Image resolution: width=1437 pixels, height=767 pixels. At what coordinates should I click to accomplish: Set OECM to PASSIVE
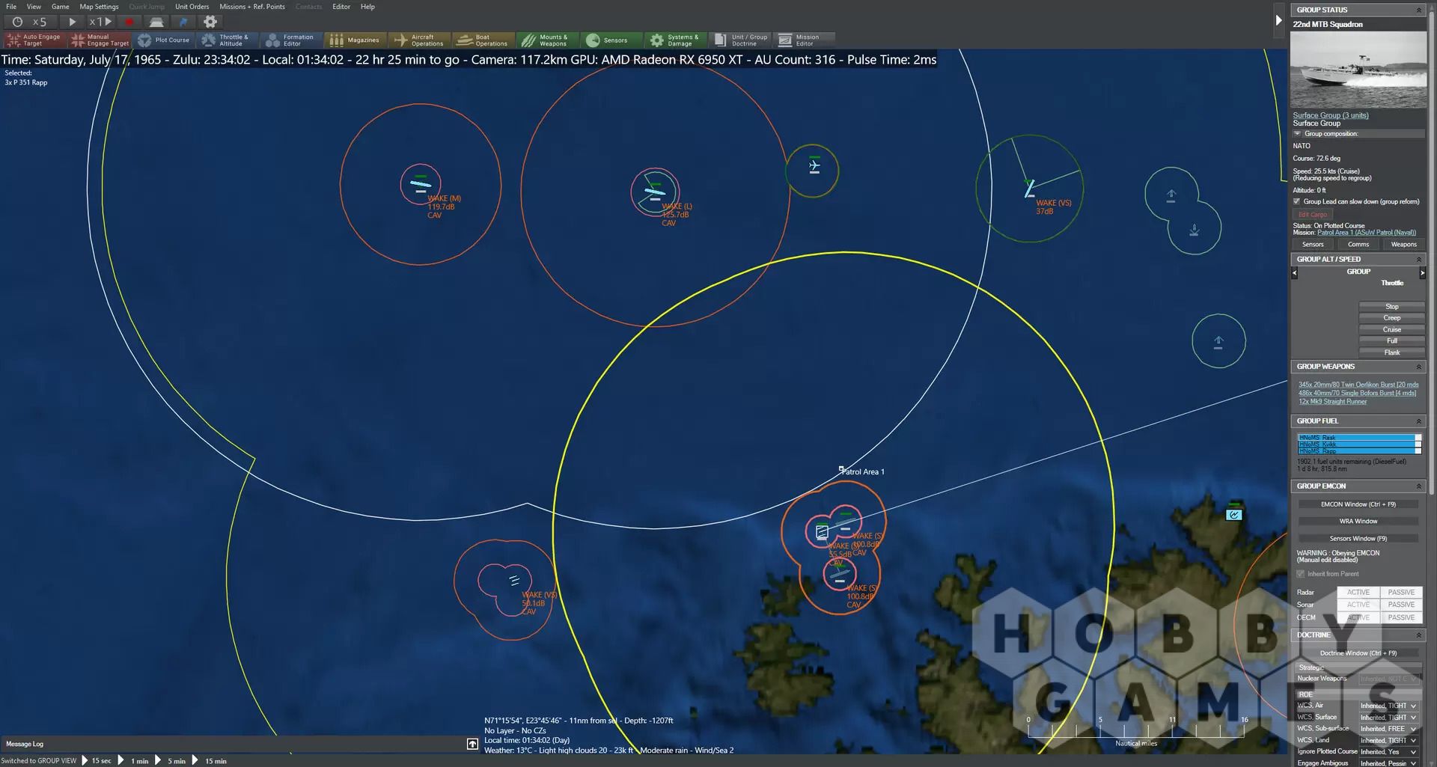coord(1401,617)
